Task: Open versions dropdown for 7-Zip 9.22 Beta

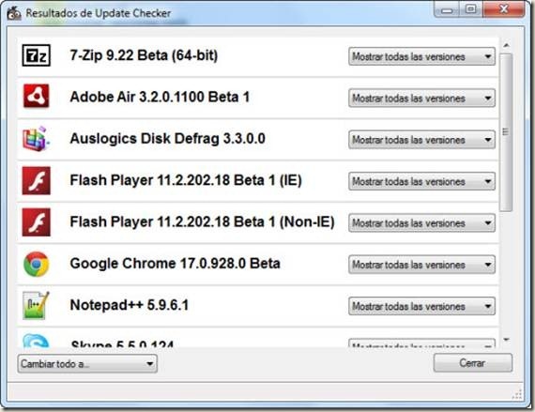Action: click(x=421, y=56)
